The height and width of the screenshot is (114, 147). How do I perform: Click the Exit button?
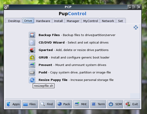pyautogui.click(x=132, y=104)
